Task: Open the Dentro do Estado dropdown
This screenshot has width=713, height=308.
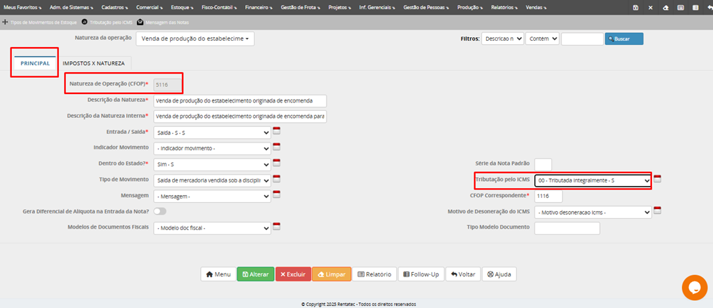Action: [212, 164]
